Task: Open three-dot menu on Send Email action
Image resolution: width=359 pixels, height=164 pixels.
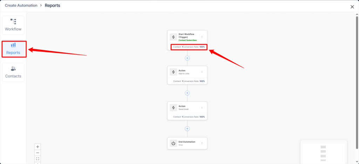Action: pos(202,108)
